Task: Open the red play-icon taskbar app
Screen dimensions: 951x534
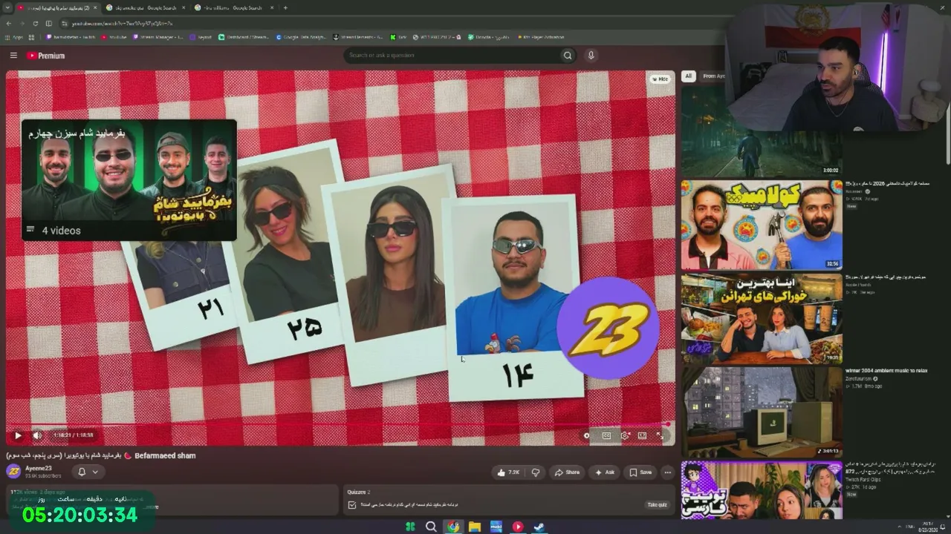Action: coord(518,527)
